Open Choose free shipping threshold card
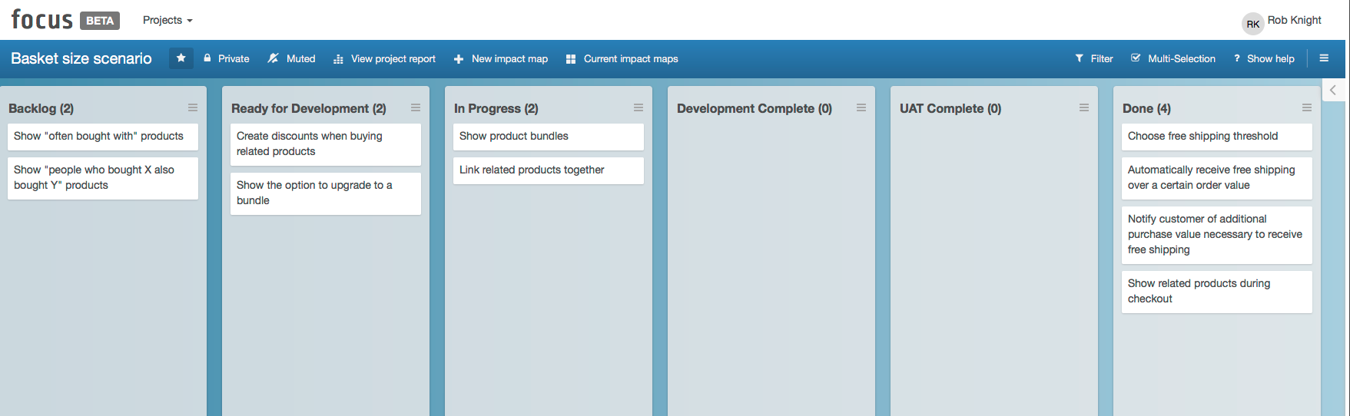The image size is (1350, 416). [1216, 137]
